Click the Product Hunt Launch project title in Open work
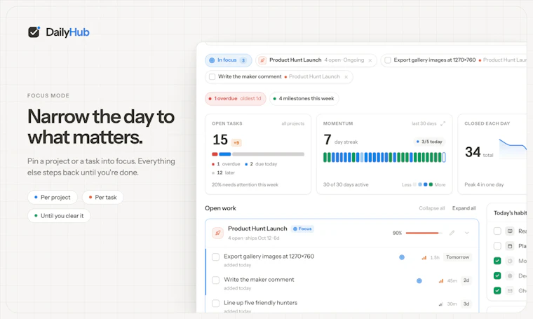This screenshot has width=533, height=319. (x=257, y=229)
